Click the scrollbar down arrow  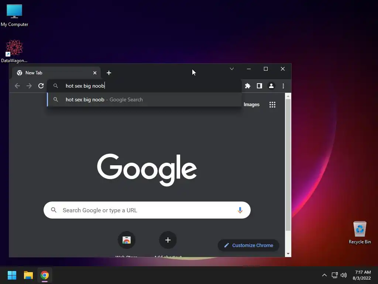point(288,254)
